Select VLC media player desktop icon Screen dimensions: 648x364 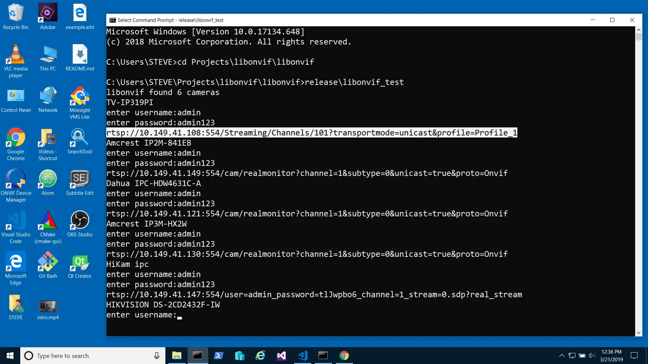click(16, 61)
